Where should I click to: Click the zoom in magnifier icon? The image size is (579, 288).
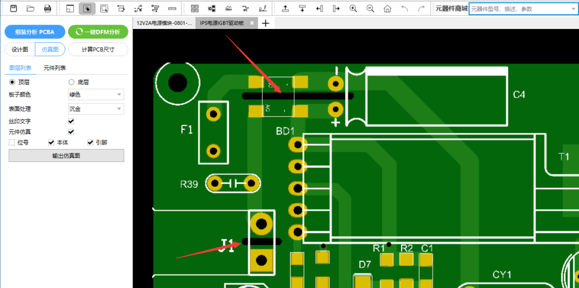(353, 9)
